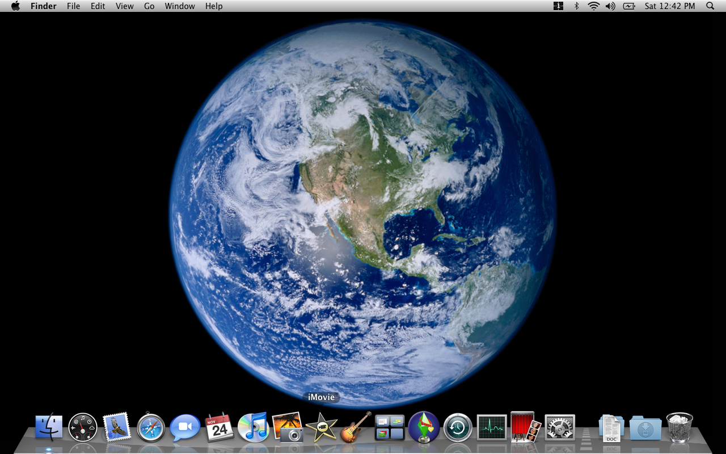Screen dimensions: 726x454
Task: Open Spotlight search magnifier
Action: pos(710,6)
